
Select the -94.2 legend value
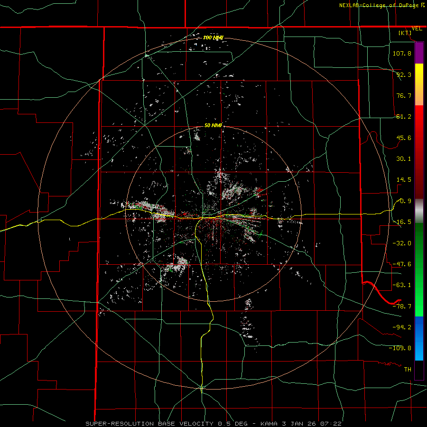[x=402, y=327]
